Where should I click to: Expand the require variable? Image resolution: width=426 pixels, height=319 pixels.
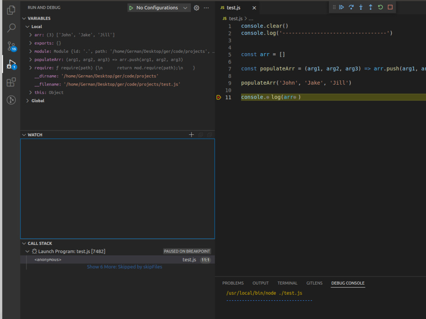[30, 68]
